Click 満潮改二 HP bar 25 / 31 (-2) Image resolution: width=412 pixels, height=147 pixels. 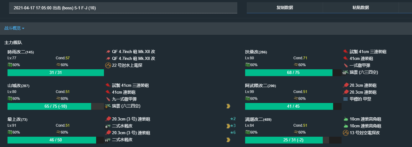pyautogui.click(x=293, y=140)
